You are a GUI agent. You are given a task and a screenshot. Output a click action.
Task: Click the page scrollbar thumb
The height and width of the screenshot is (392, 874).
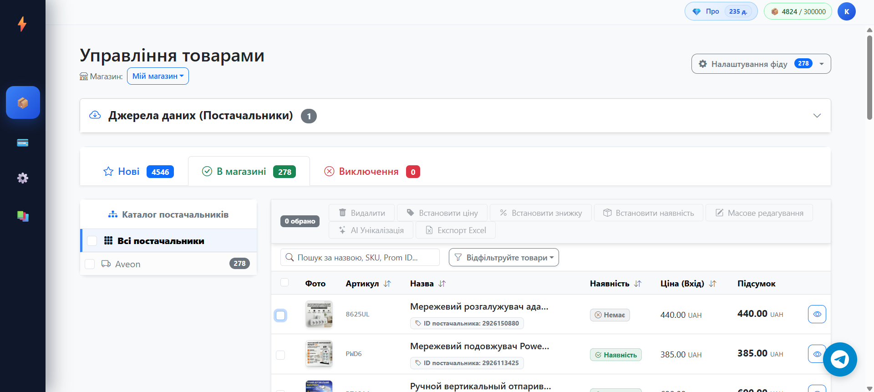click(x=869, y=77)
